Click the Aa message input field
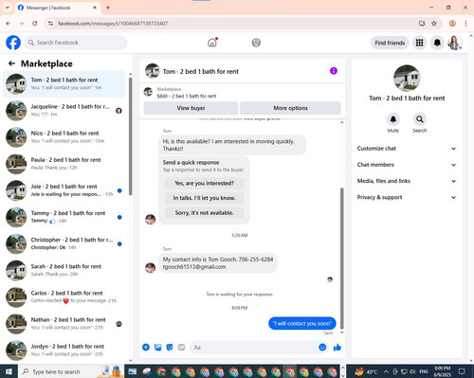Screen dimensions: 474x378 point(253,348)
